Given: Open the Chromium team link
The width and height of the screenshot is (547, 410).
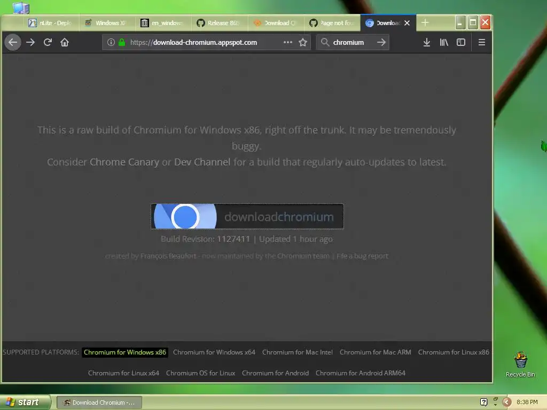Looking at the screenshot, I should click(303, 256).
